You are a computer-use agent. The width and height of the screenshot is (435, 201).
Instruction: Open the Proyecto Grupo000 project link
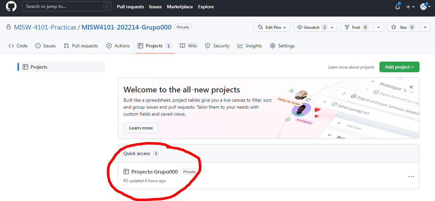154,172
